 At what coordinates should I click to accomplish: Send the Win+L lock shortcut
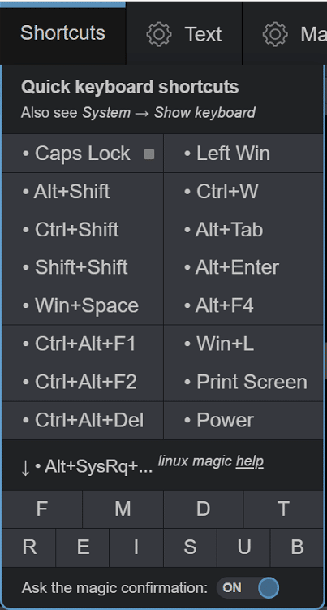click(x=243, y=344)
